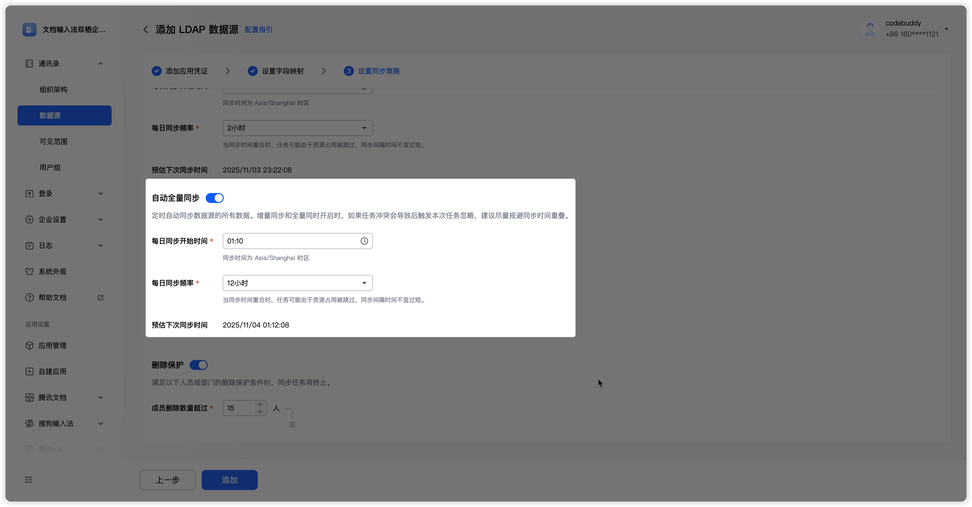Click the 添加 button
The width and height of the screenshot is (972, 507).
(229, 479)
